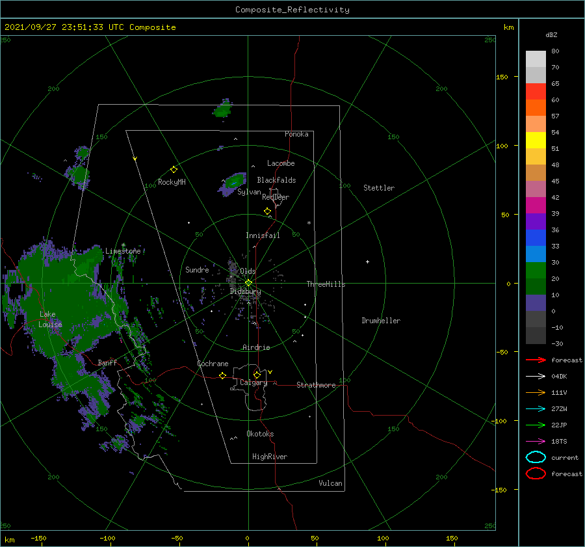This screenshot has height=547, width=585.
Task: Click the Didsbury city label
Action: pos(246,291)
